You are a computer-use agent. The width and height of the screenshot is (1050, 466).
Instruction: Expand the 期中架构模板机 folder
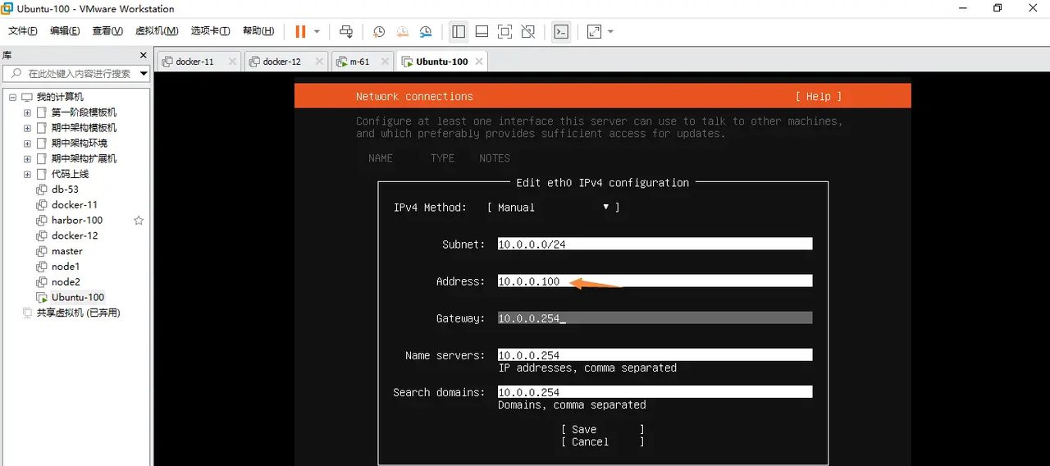(27, 128)
